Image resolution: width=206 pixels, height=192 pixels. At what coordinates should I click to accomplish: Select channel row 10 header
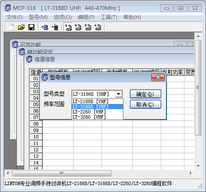tap(36, 137)
